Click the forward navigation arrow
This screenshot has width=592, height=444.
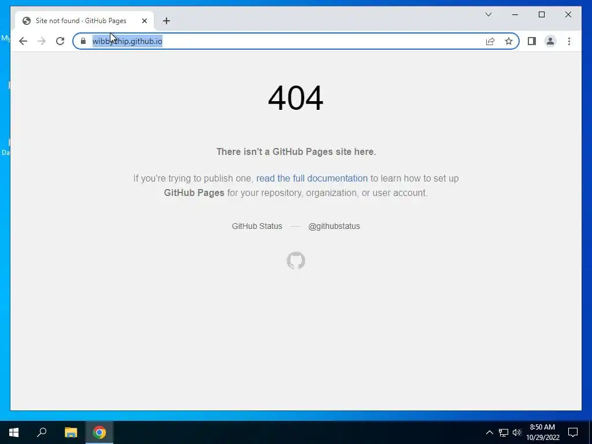click(42, 41)
